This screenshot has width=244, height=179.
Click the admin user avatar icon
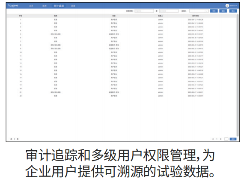pyautogui.click(x=227, y=6)
